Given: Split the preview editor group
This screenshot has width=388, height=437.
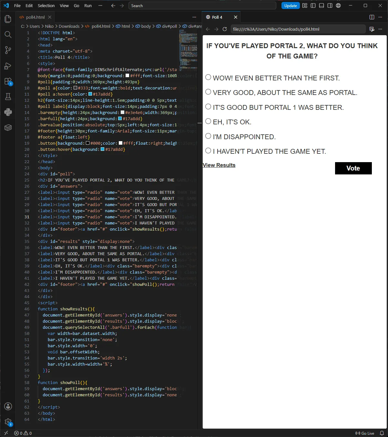Looking at the screenshot, I should click(x=372, y=17).
